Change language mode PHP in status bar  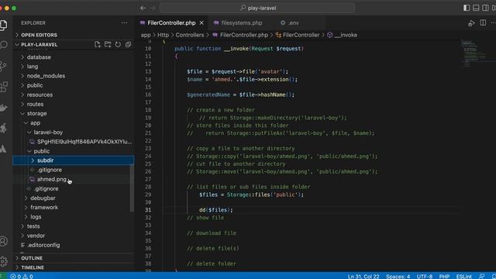444,276
